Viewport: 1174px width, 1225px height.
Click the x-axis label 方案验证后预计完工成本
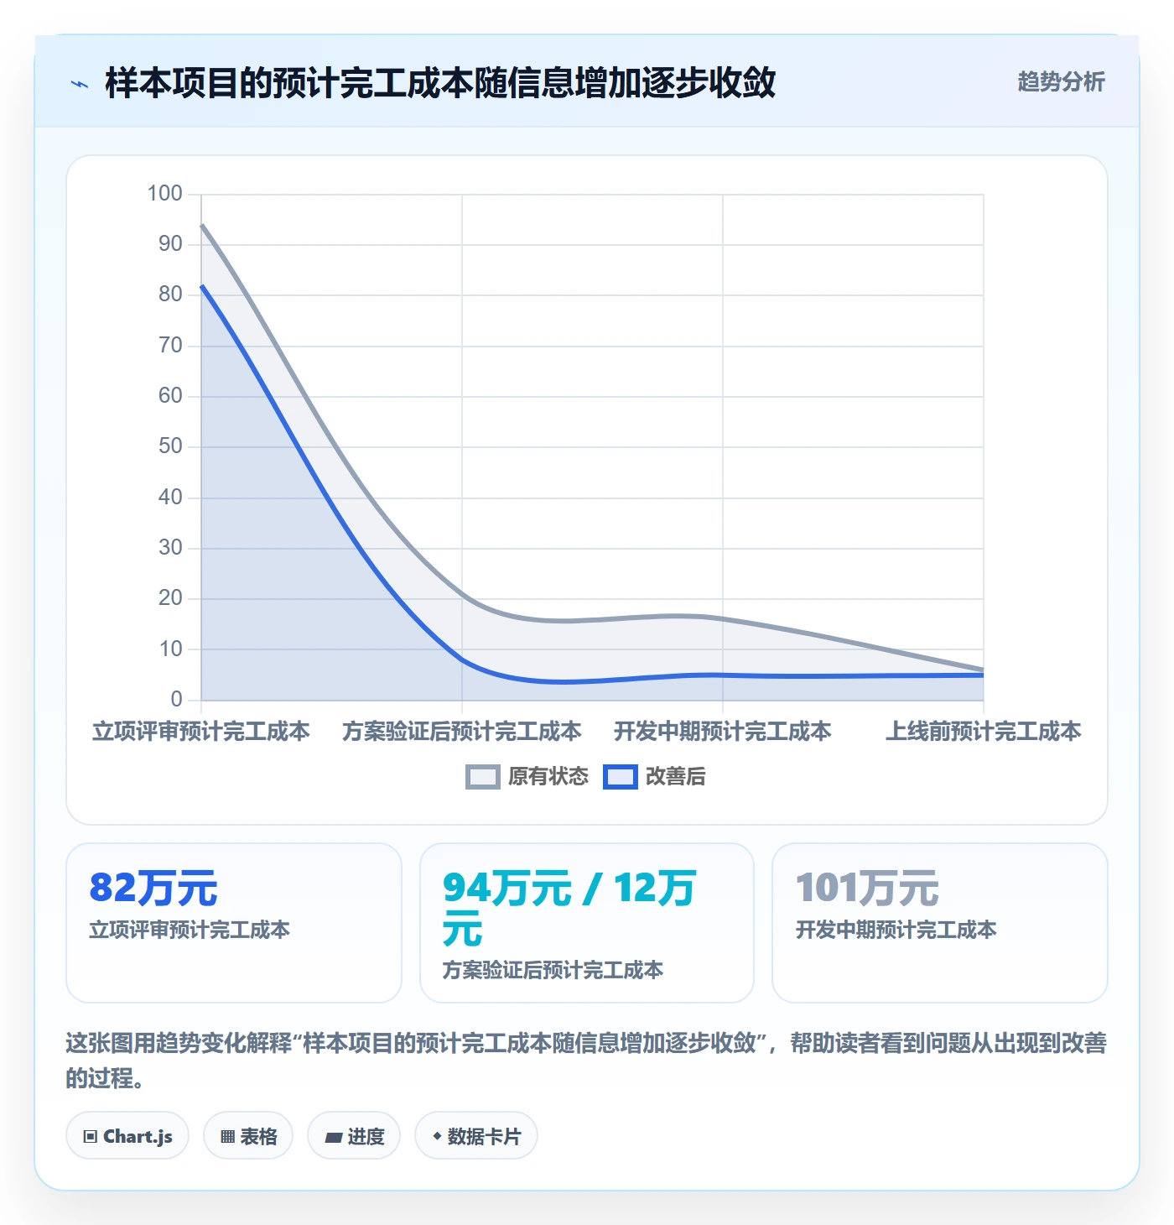[462, 732]
